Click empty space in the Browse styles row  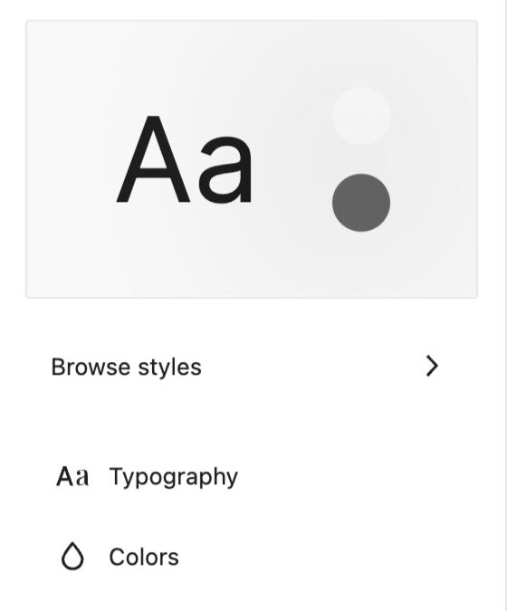click(x=311, y=367)
